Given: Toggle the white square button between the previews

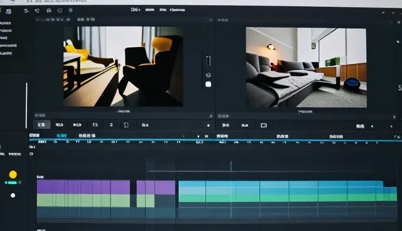Looking at the screenshot, I should [208, 84].
